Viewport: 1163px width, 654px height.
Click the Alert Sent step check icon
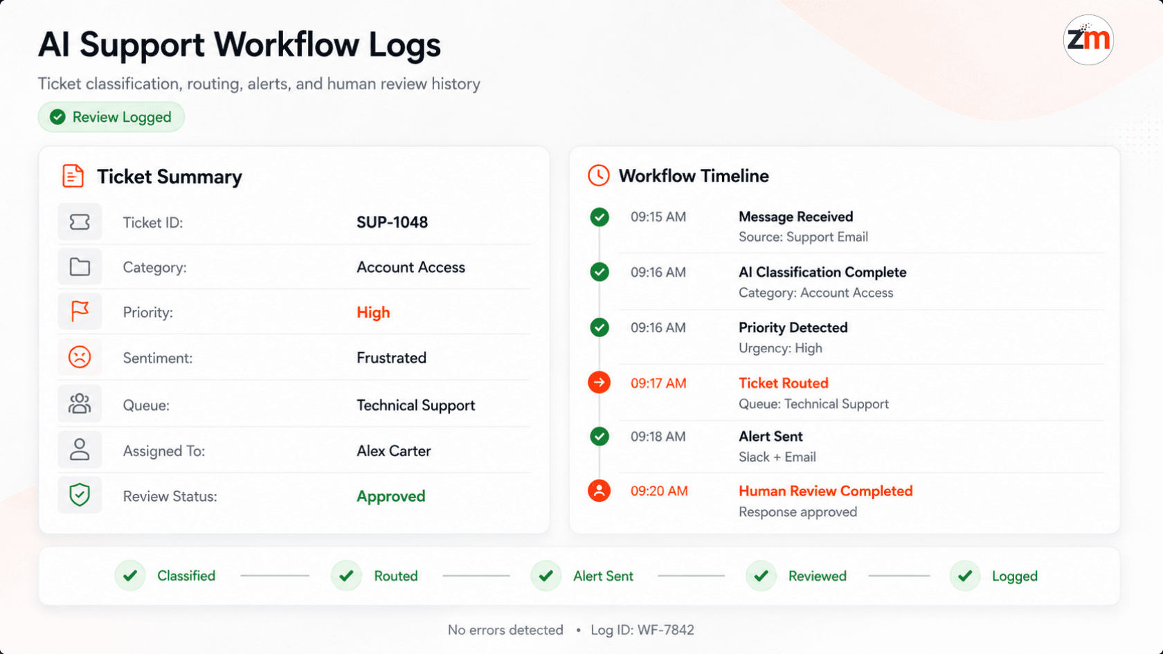pos(546,576)
